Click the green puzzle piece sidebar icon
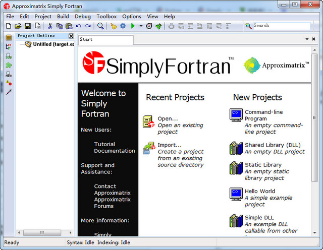 9,65
